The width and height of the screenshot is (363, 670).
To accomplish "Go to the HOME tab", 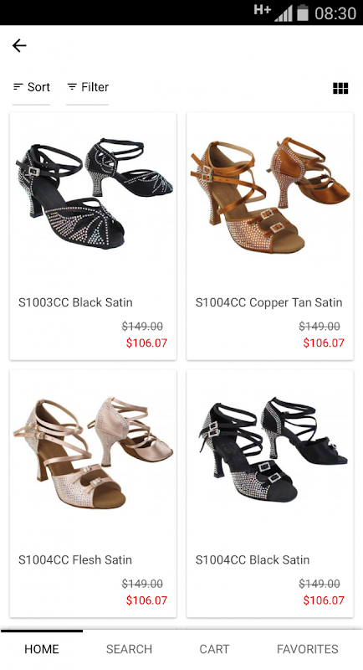I will tap(41, 649).
